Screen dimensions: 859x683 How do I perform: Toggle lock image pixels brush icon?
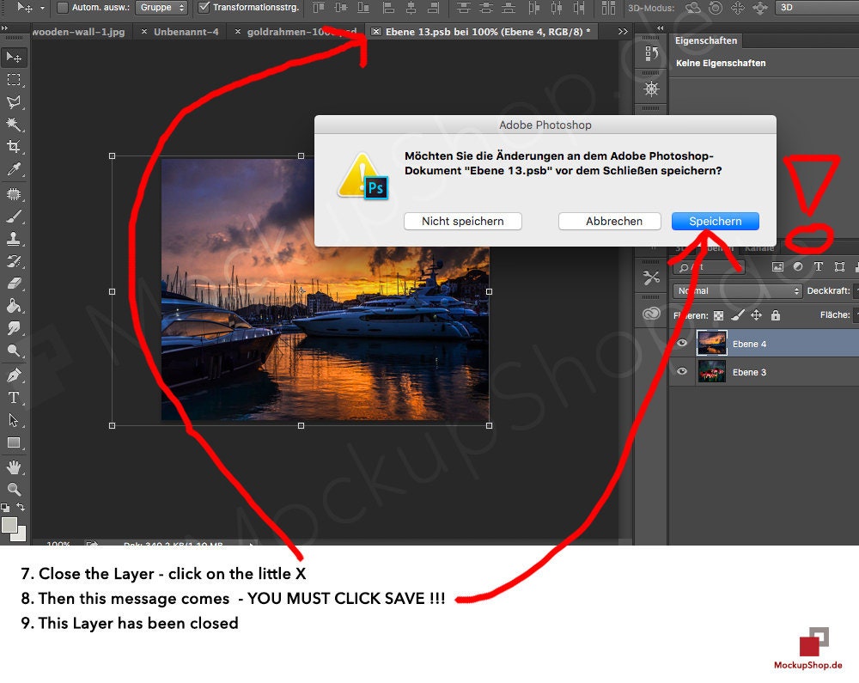point(738,315)
